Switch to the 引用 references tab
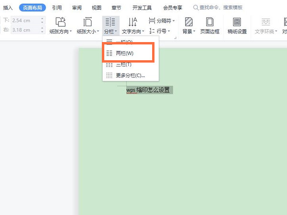Screen dimensions: 287x215 click(x=56, y=8)
